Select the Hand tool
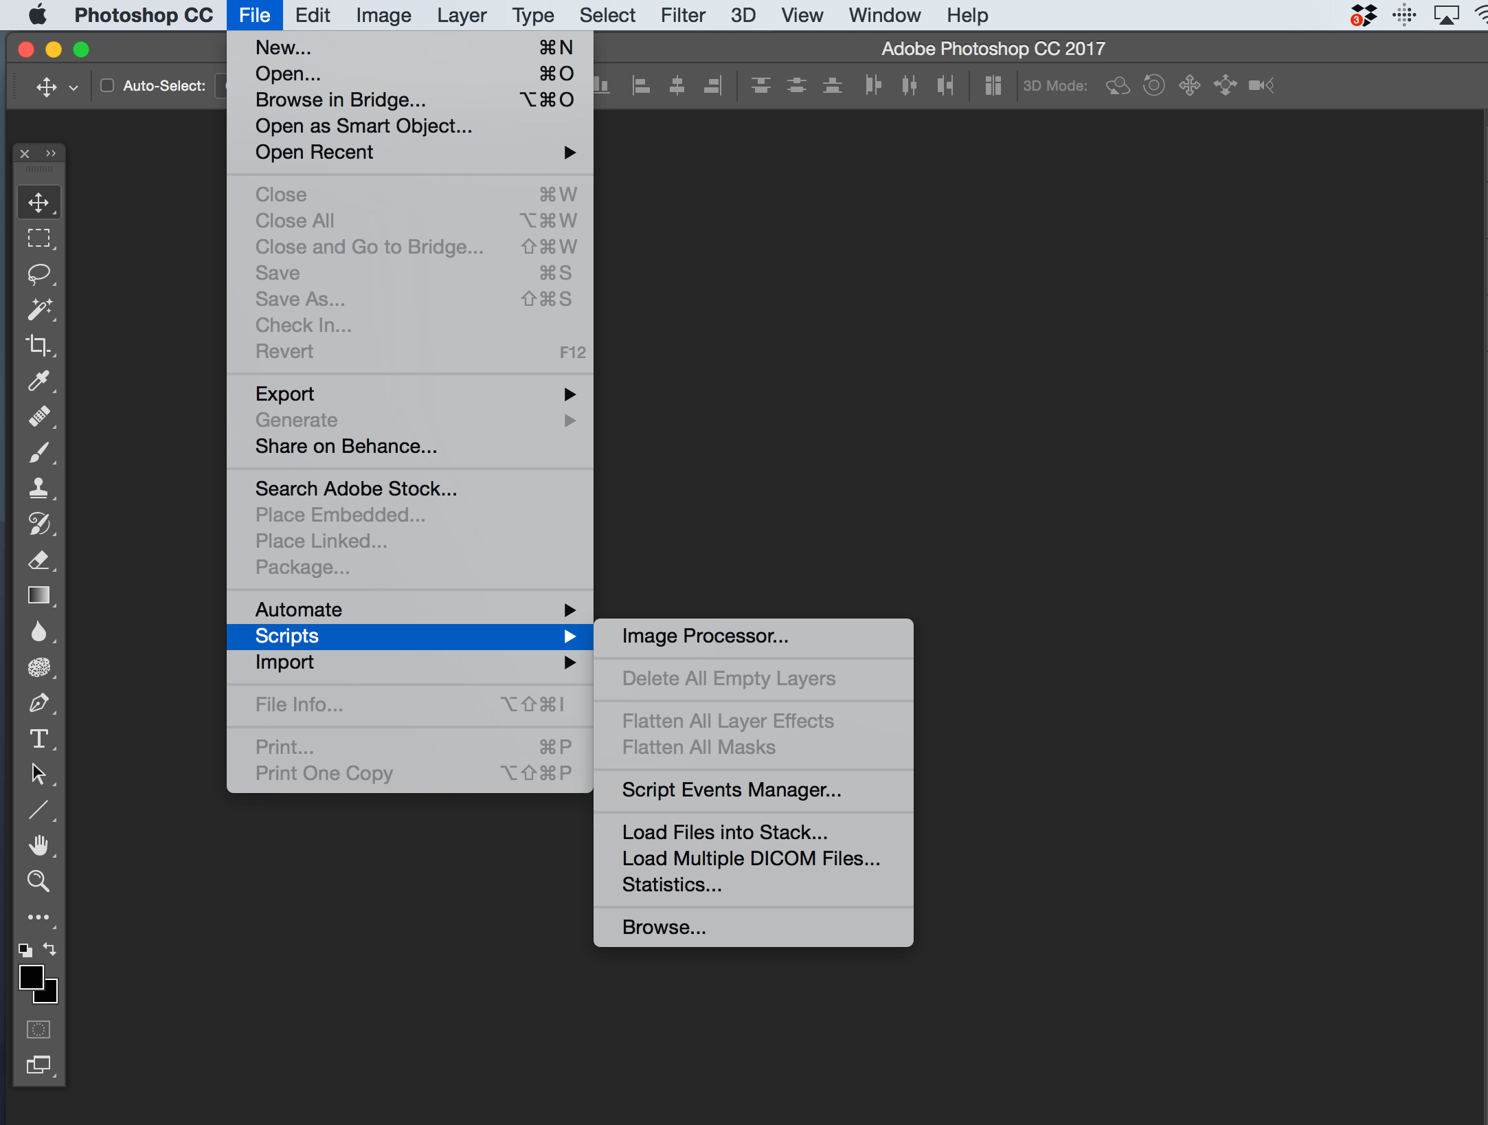The image size is (1488, 1125). point(38,845)
